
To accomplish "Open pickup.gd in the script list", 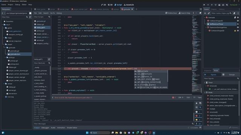I will coord(40,31).
